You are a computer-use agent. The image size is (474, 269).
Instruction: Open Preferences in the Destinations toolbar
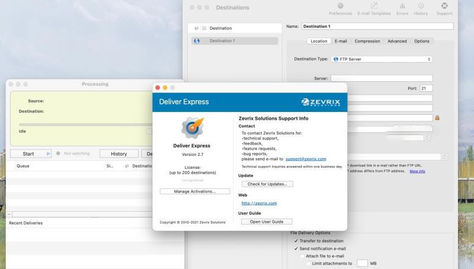pyautogui.click(x=340, y=9)
